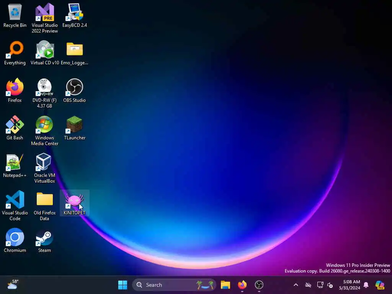The width and height of the screenshot is (392, 294).
Task: Open the OneDrive cloud tray icon
Action: click(308, 285)
